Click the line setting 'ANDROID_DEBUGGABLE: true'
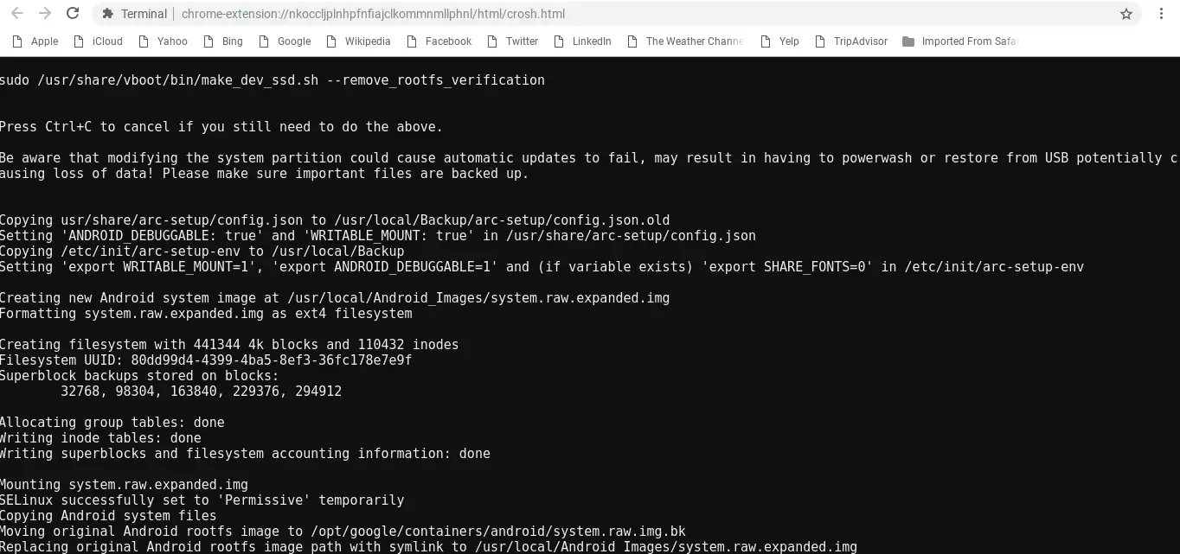This screenshot has height=554, width=1180. pyautogui.click(x=378, y=235)
